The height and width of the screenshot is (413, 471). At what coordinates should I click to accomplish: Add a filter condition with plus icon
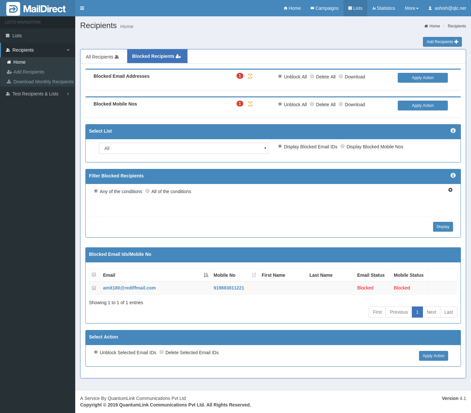point(450,190)
